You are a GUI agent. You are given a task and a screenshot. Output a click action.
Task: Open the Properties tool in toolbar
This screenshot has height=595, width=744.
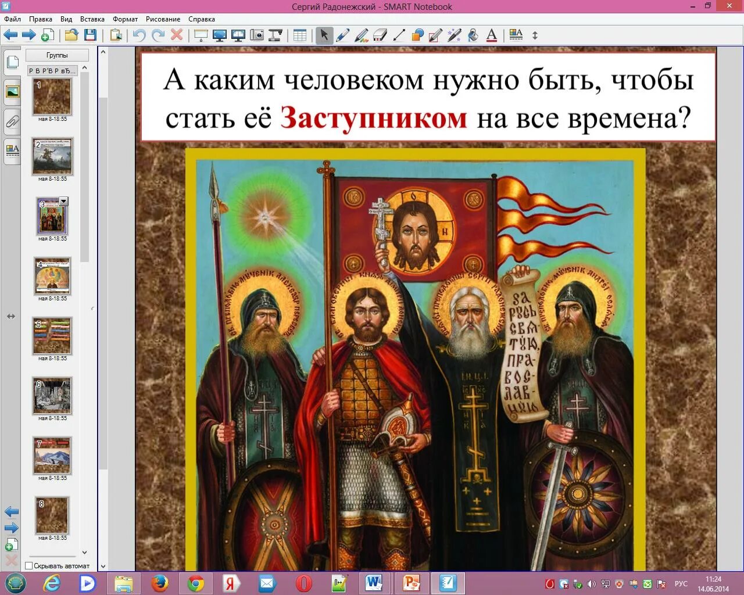point(516,35)
